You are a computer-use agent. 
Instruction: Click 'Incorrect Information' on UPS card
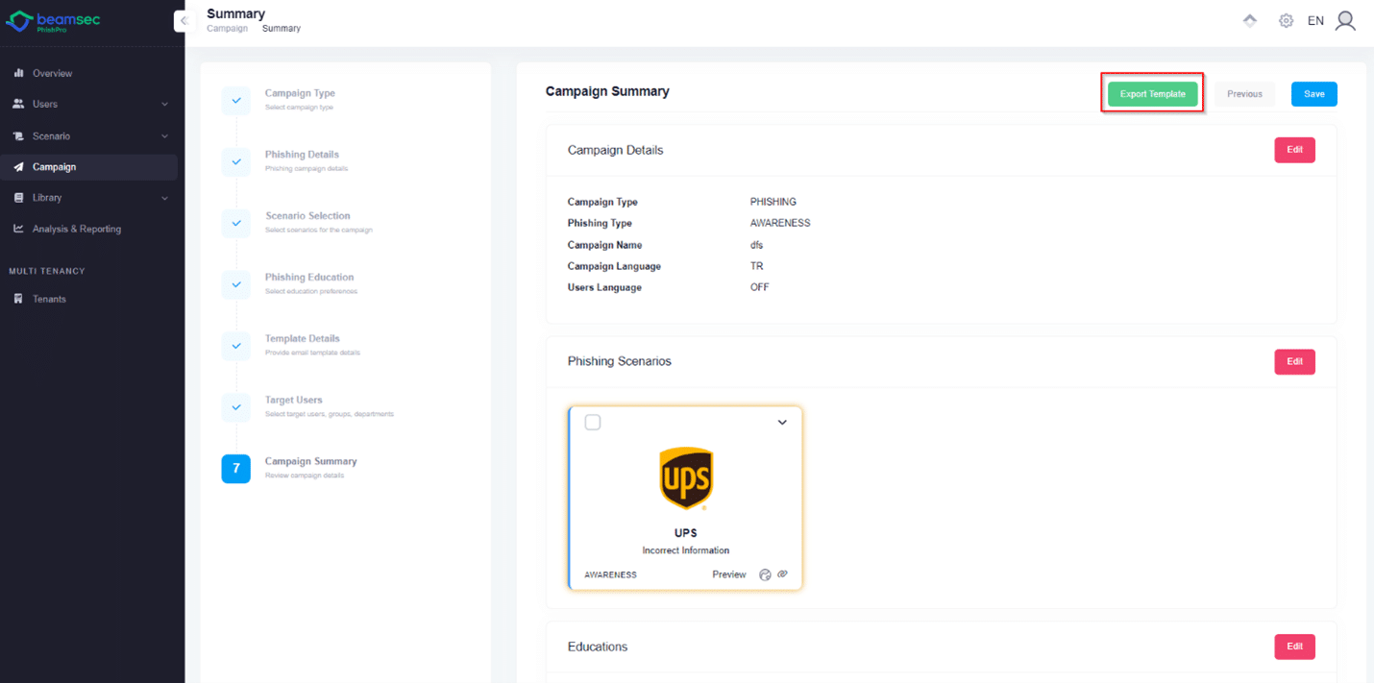coord(686,550)
